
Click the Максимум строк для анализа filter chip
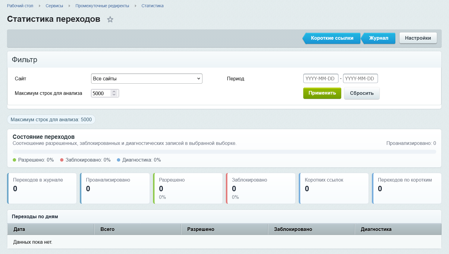click(x=51, y=119)
